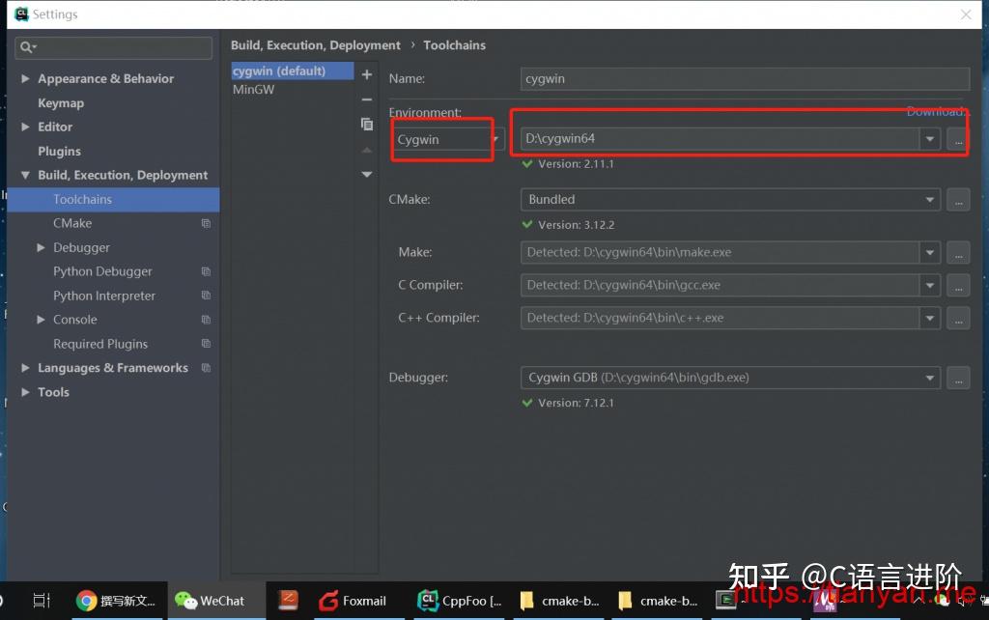This screenshot has height=620, width=989.
Task: Duplicate the cygwin toolchain with the copy icon
Action: pyautogui.click(x=367, y=124)
